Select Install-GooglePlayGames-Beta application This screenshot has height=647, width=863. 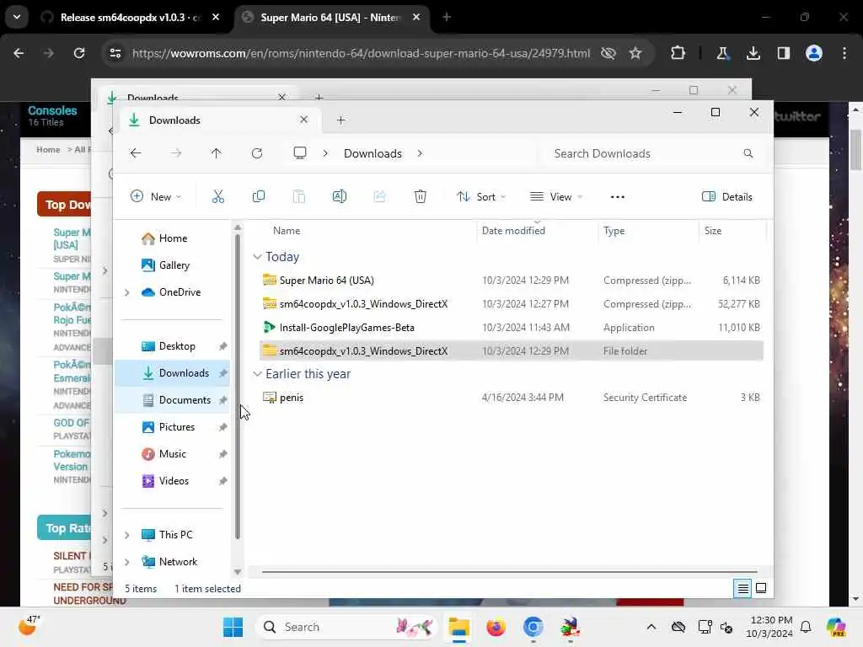(x=512, y=328)
